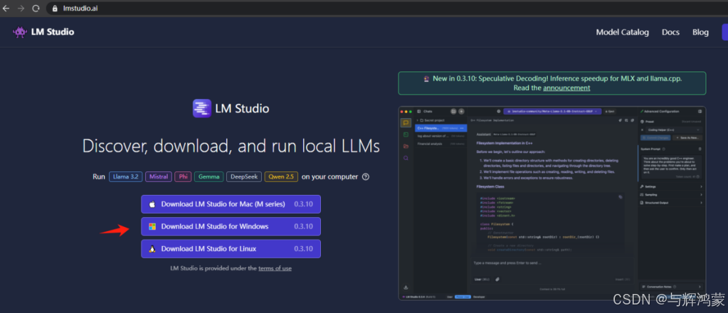Image resolution: width=728 pixels, height=313 pixels.
Task: Select the Mistral model badge
Action: click(x=158, y=177)
